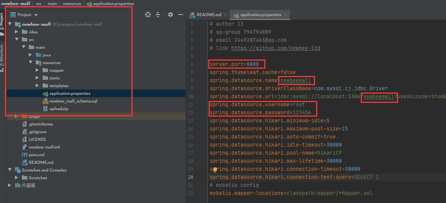
Task: Open the Structure side tool tab
Action: pyautogui.click(x=2, y=58)
